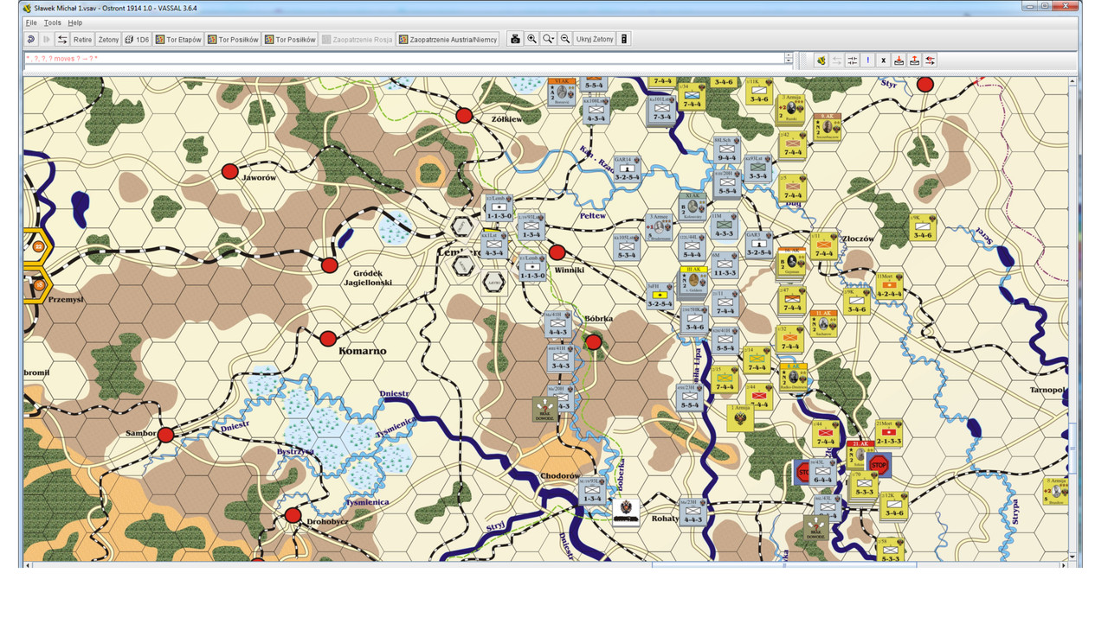Open the Tor Etapów chart

click(x=178, y=39)
